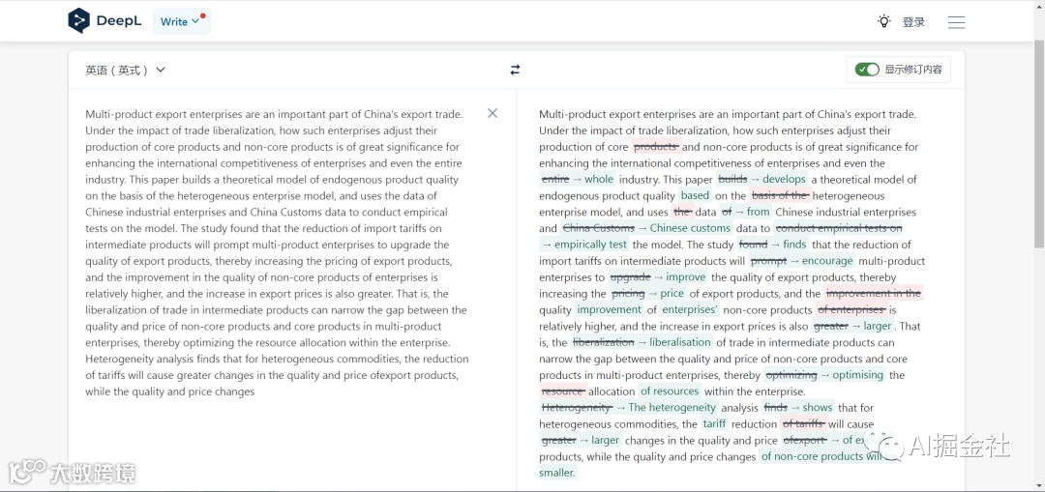Viewport: 1045px width, 492px height.
Task: Click the struck-out 'improvement in the' text
Action: click(x=873, y=294)
